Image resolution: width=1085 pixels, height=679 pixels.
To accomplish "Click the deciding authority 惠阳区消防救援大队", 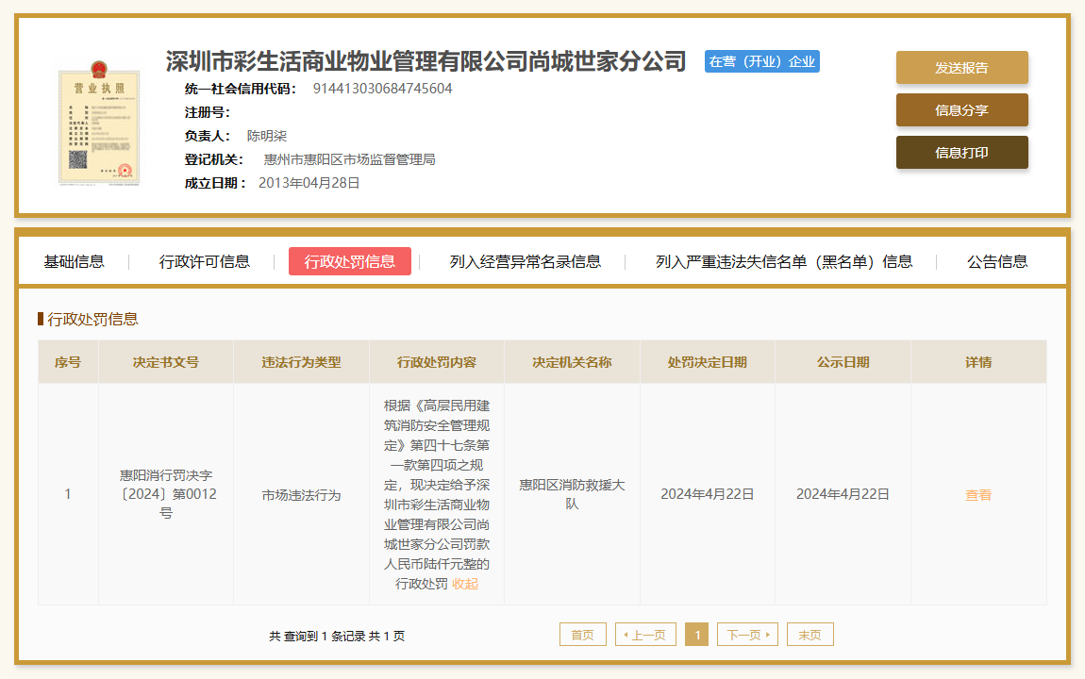I will pyautogui.click(x=573, y=494).
